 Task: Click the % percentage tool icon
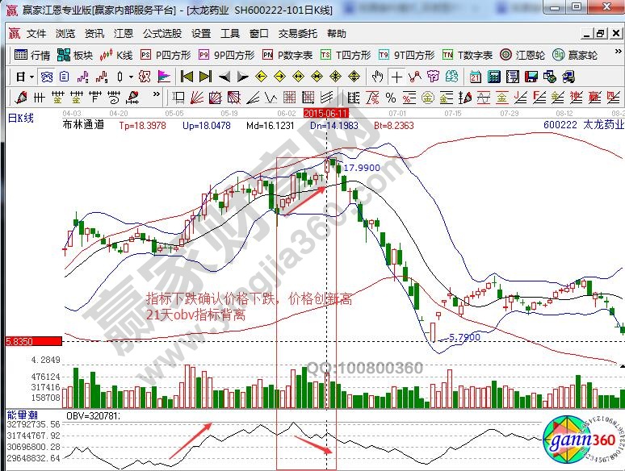(x=391, y=97)
